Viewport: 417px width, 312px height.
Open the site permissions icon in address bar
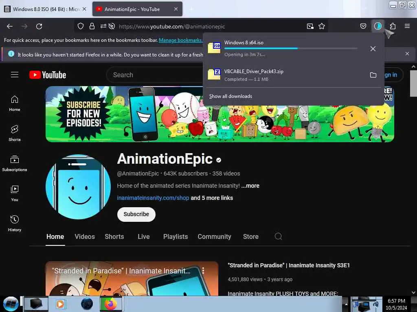click(x=103, y=26)
